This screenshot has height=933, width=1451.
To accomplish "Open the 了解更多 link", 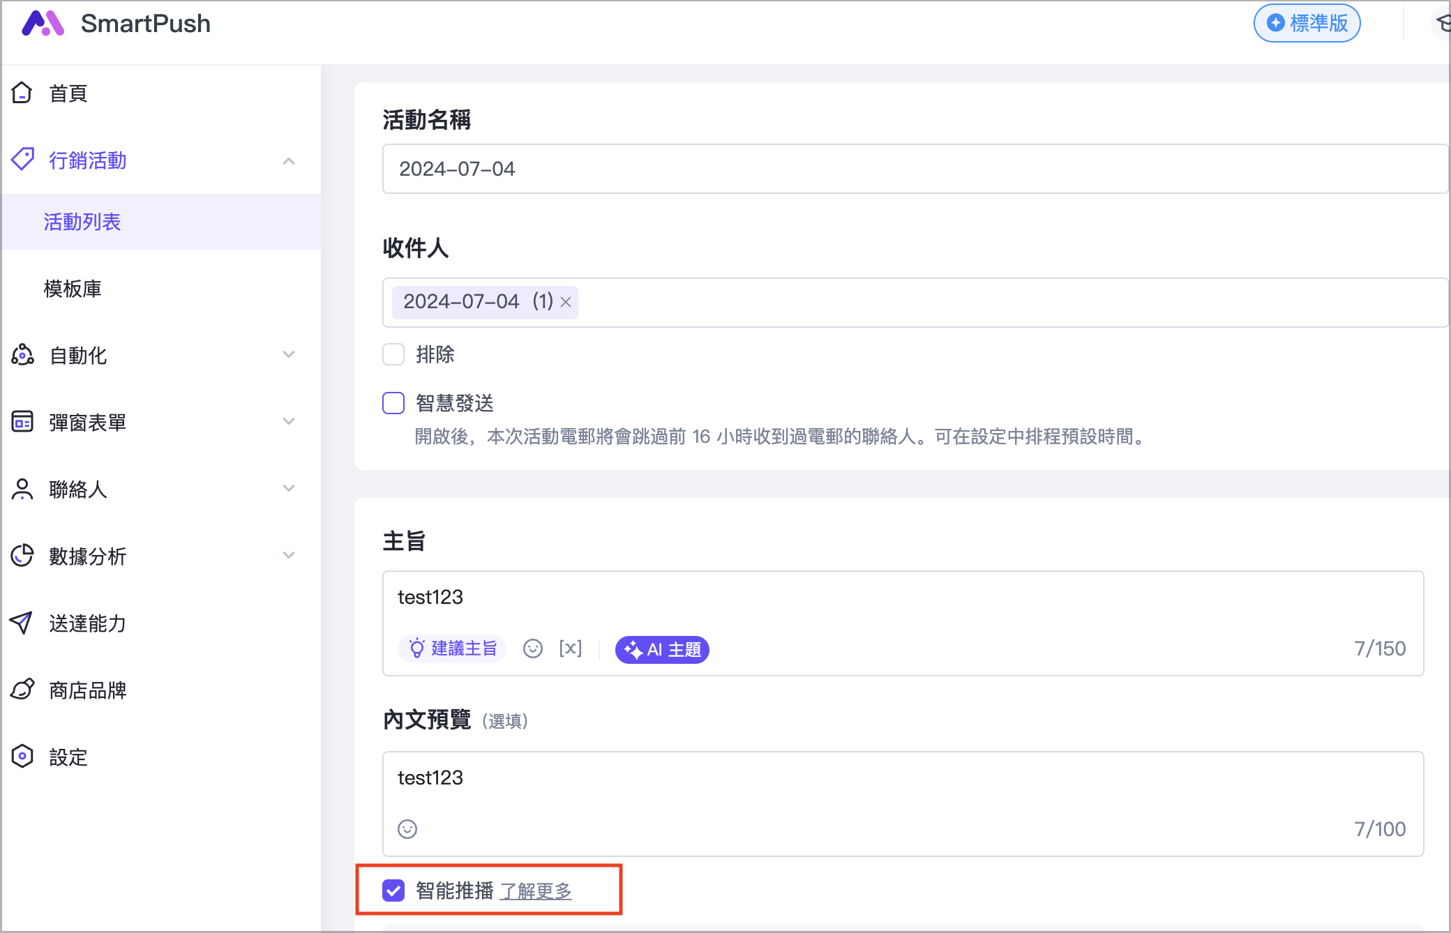I will coord(536,891).
